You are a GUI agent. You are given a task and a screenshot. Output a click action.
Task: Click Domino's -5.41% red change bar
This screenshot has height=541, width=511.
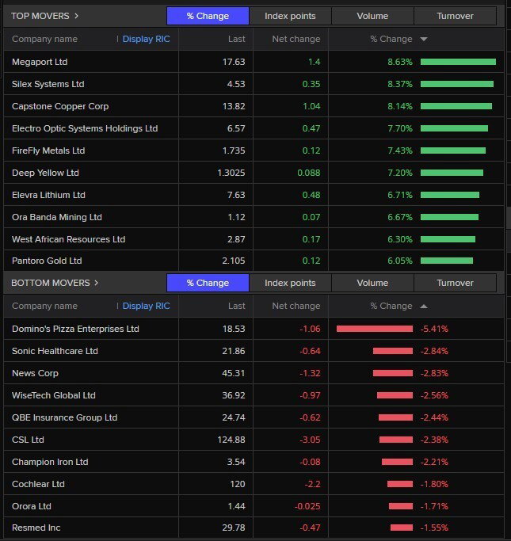(375, 329)
